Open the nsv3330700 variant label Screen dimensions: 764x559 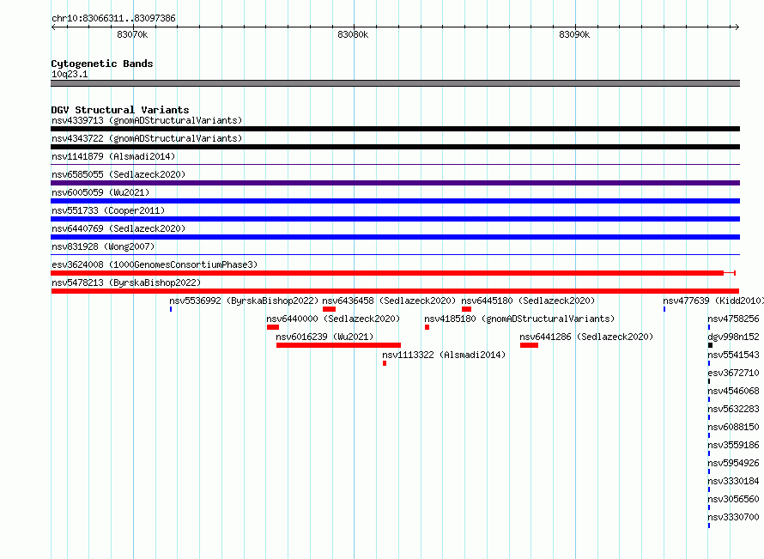(x=733, y=517)
